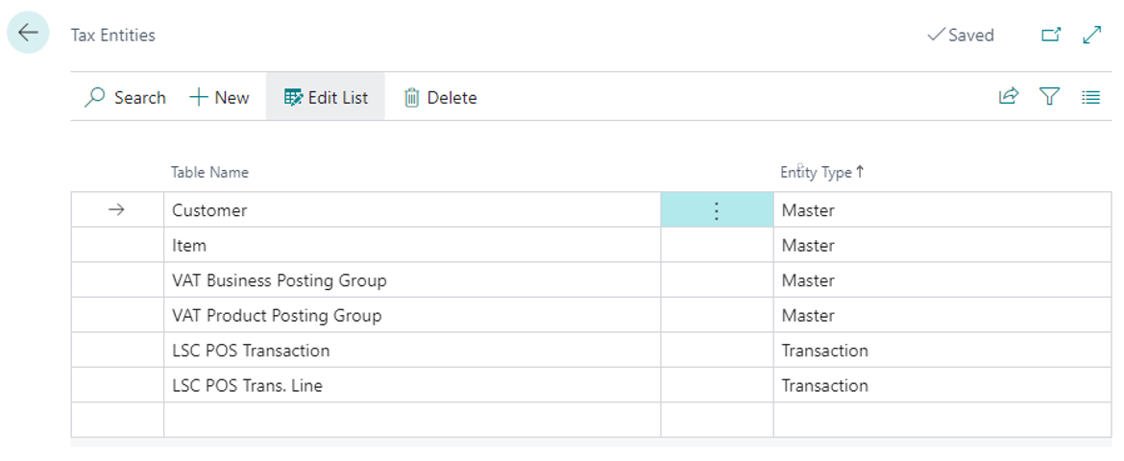Image resolution: width=1124 pixels, height=461 pixels.
Task: Select Transaction type of LSC POS Trans. Line
Action: pyautogui.click(x=824, y=386)
